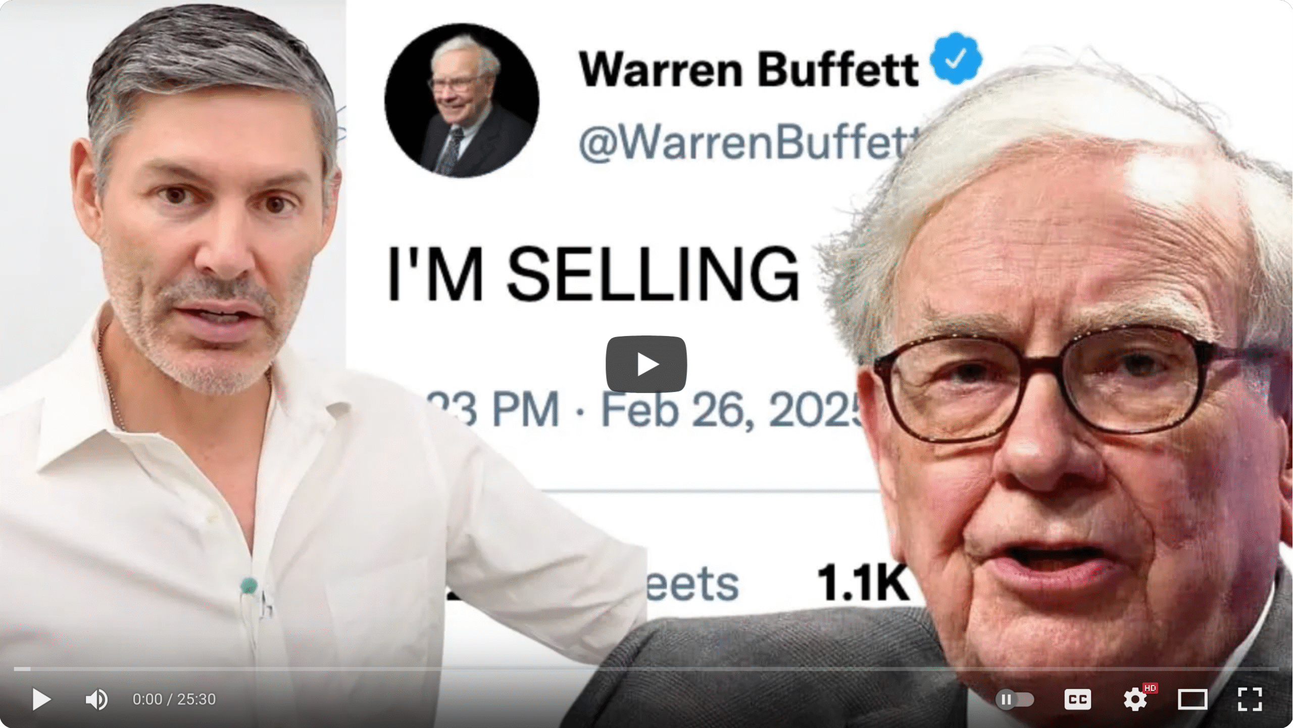The width and height of the screenshot is (1293, 728).
Task: Click the Feb 26, 2025 tweet date
Action: [x=732, y=409]
